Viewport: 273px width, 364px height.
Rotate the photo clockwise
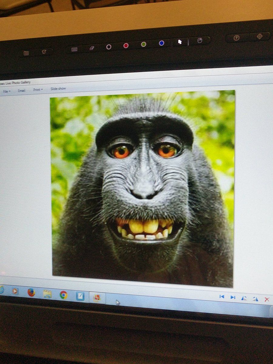[255, 299]
